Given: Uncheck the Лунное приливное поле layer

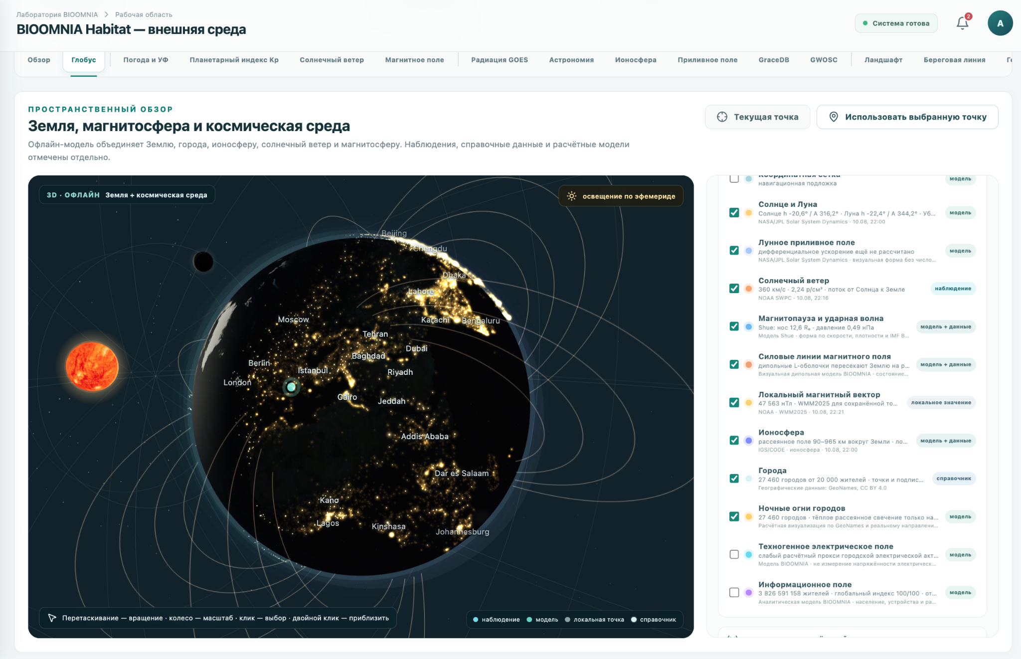Looking at the screenshot, I should pyautogui.click(x=734, y=250).
